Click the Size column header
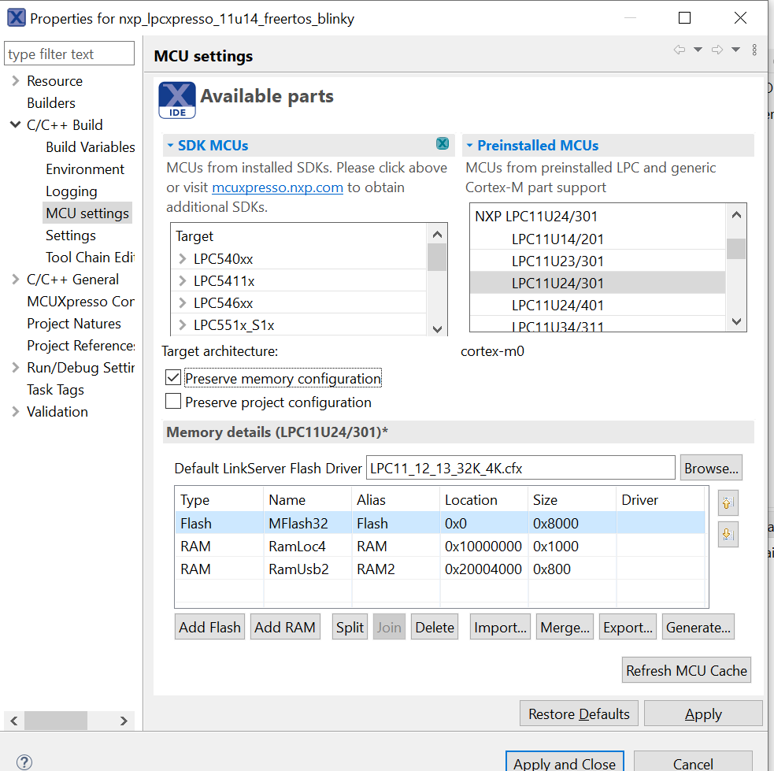 (572, 499)
